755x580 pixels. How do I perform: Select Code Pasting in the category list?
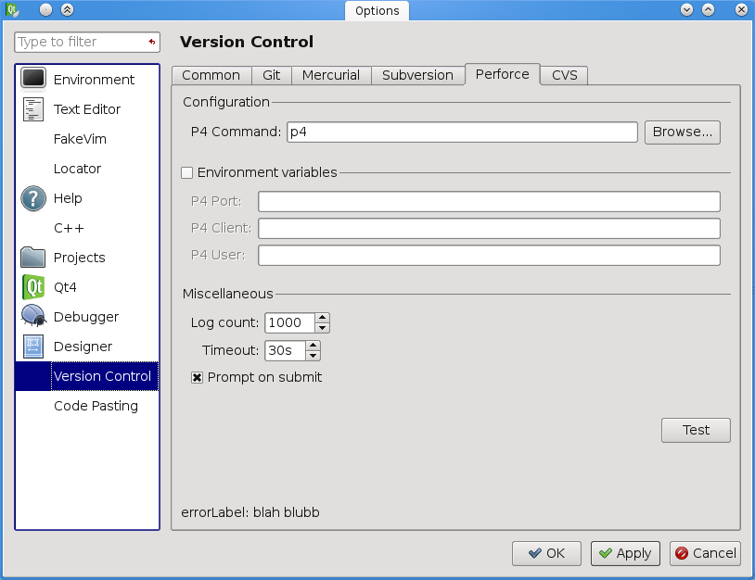[96, 406]
